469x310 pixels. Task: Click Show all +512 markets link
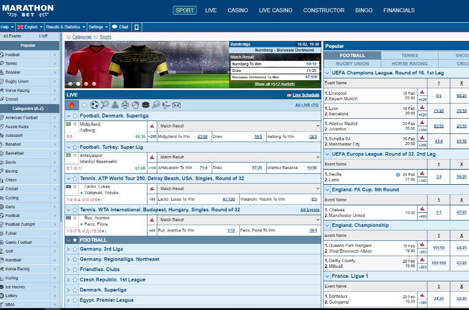[274, 84]
